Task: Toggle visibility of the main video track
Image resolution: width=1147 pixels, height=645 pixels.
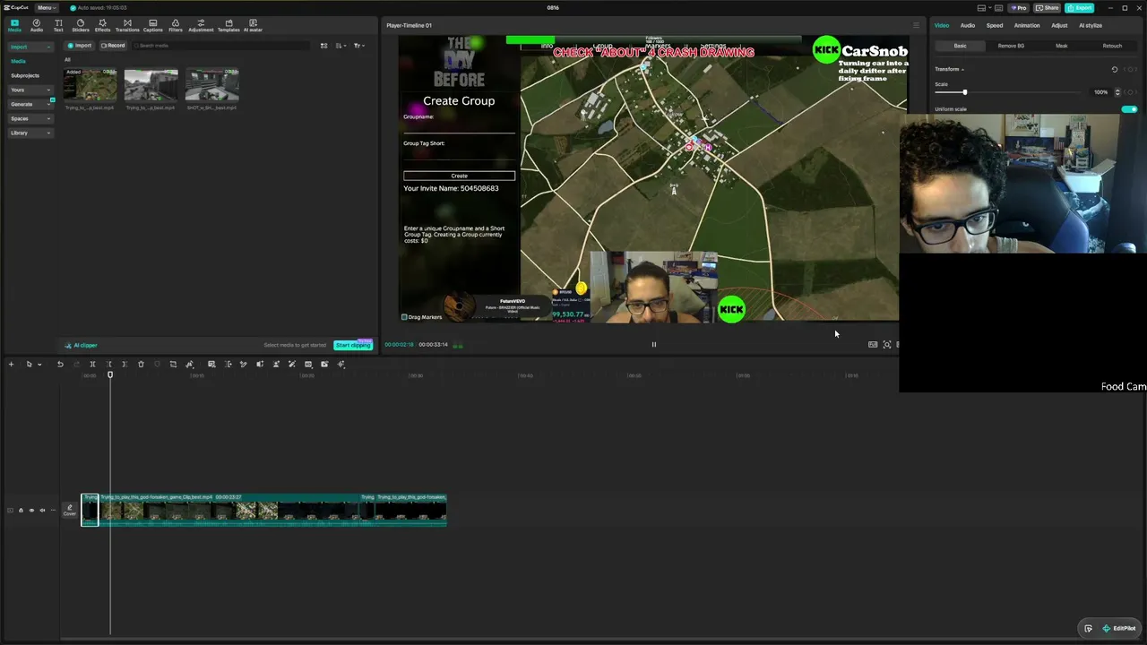Action: (31, 511)
